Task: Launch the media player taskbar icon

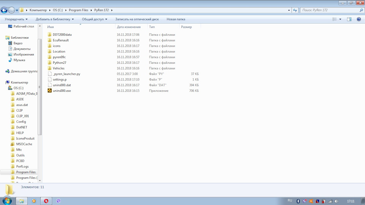Action: pos(34,201)
